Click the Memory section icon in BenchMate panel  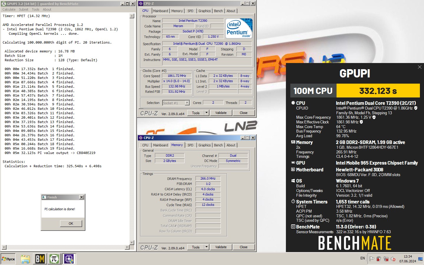pos(293,142)
